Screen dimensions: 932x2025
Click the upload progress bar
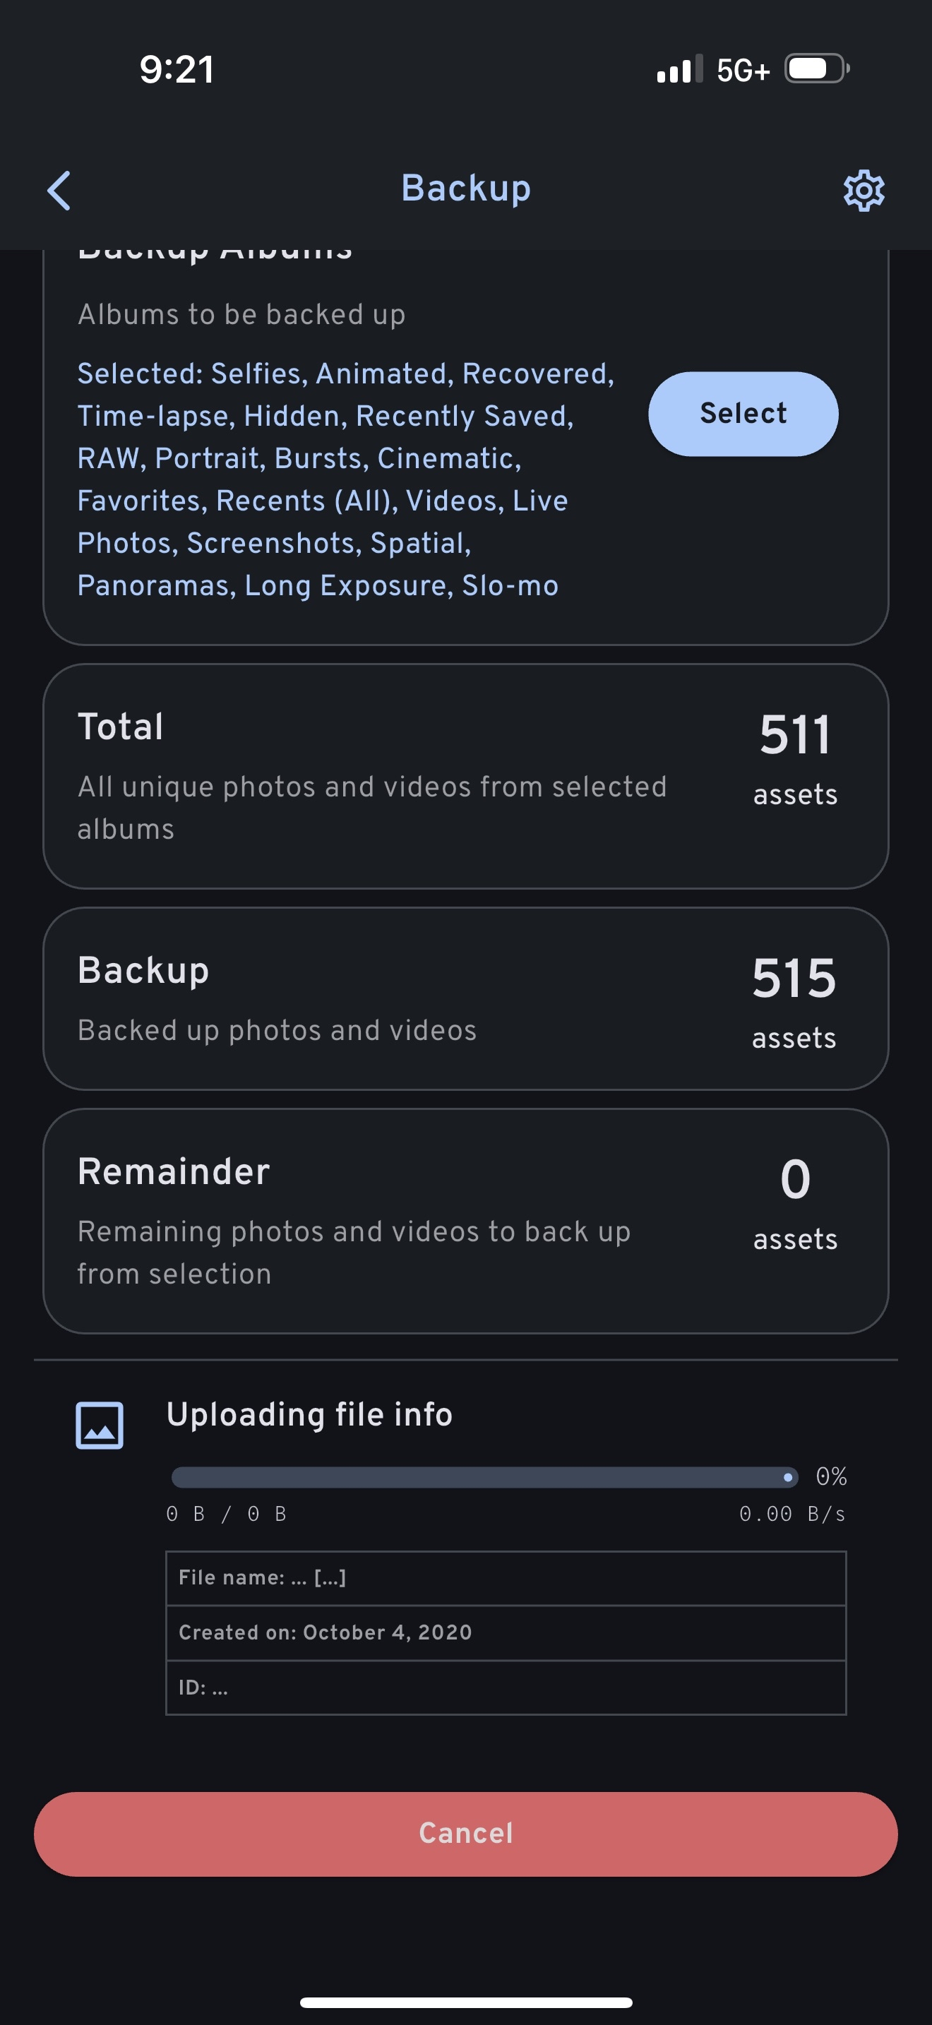(484, 1477)
